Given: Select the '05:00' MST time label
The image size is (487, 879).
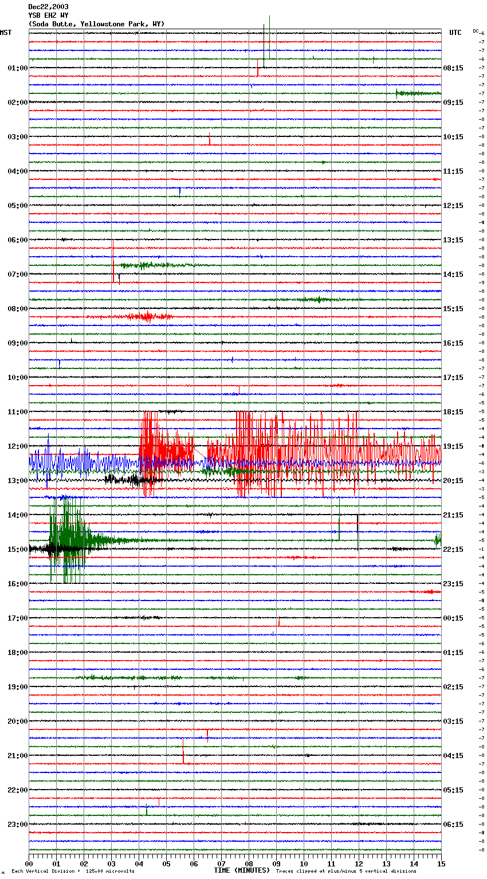Looking at the screenshot, I should click(x=18, y=206).
